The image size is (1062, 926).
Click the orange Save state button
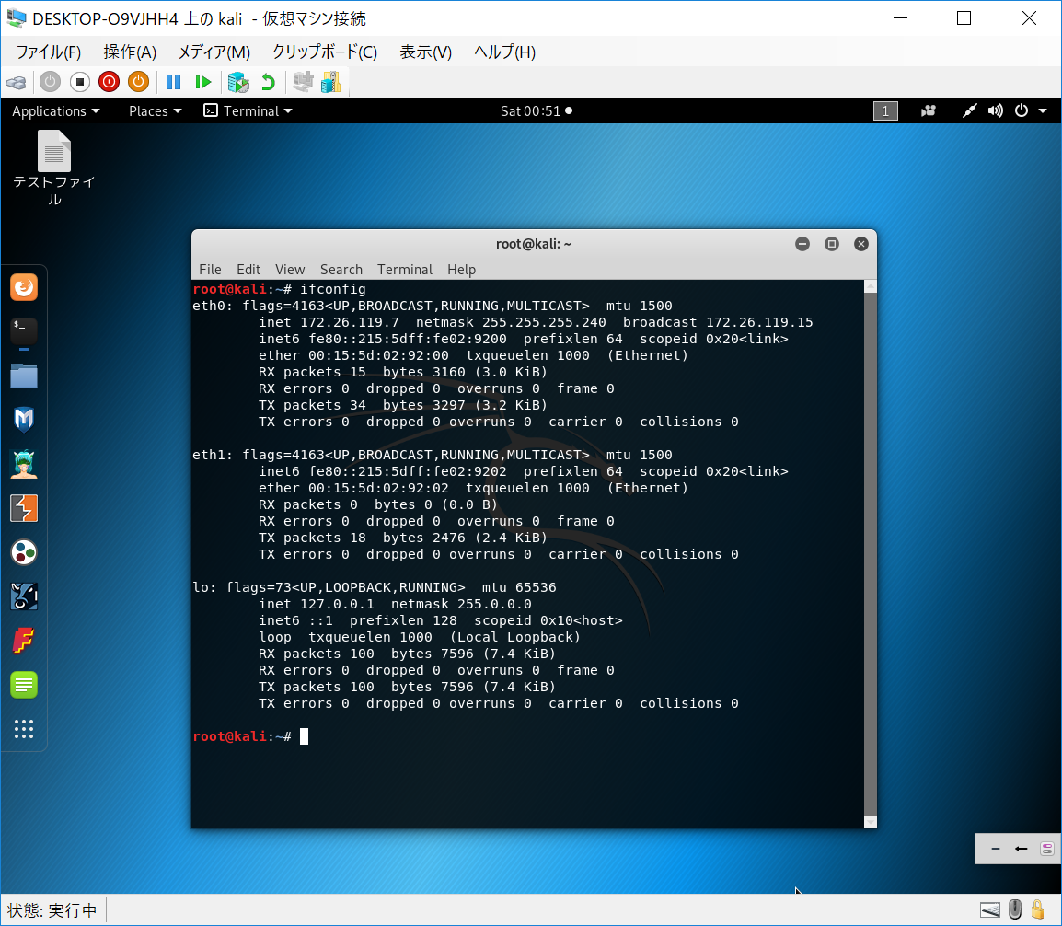click(138, 82)
